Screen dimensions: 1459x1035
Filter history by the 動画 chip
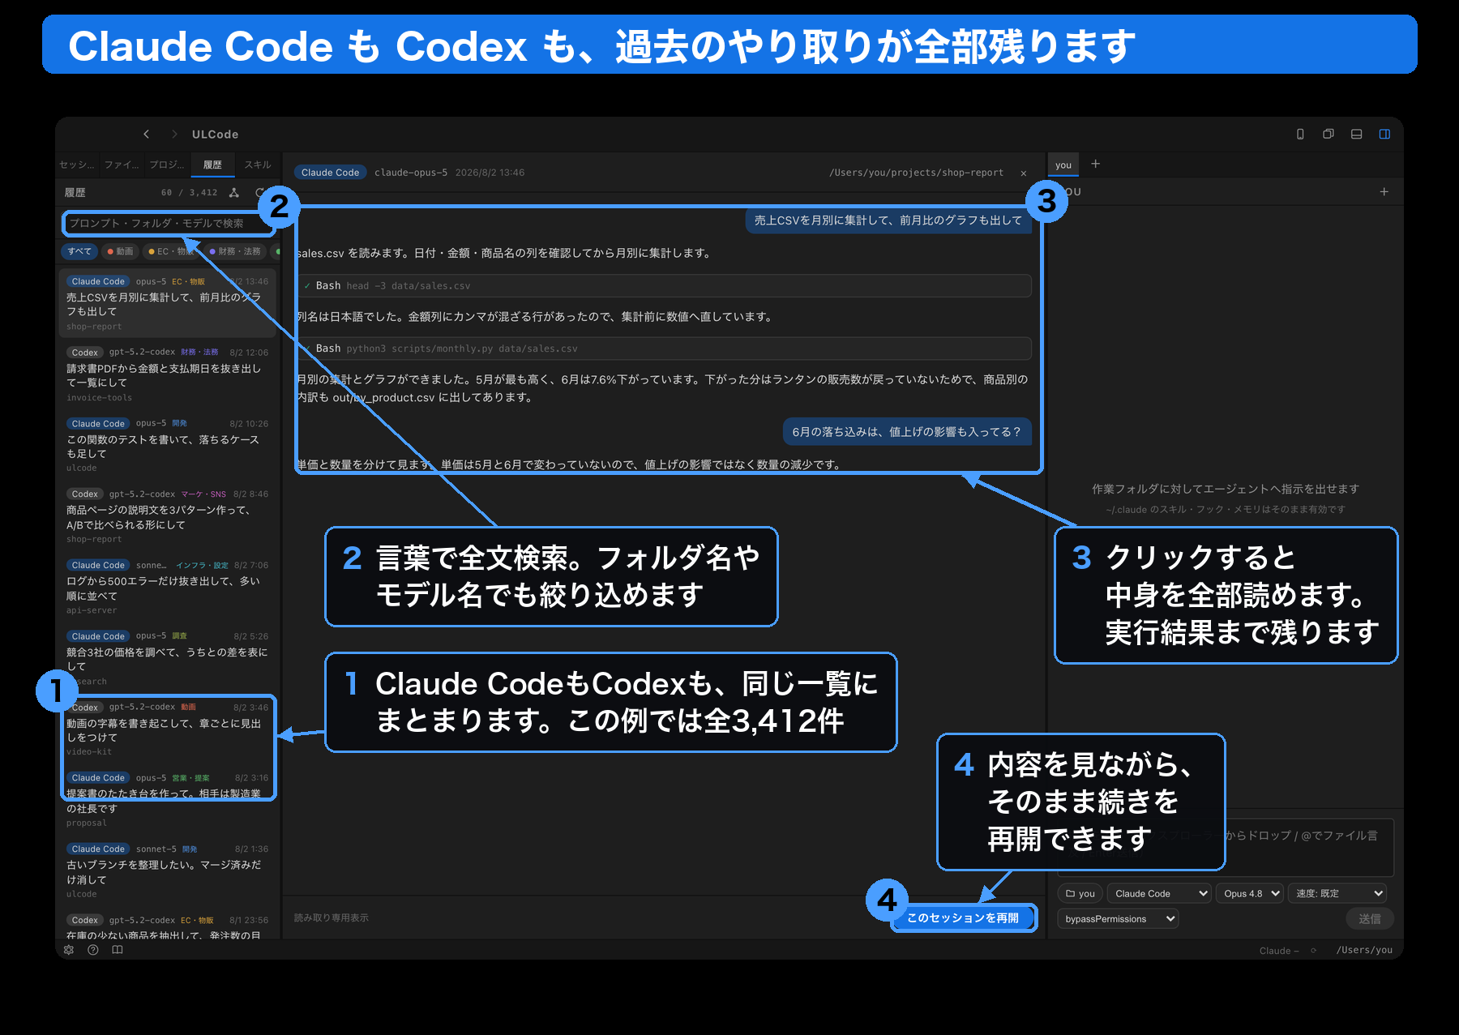tap(120, 251)
